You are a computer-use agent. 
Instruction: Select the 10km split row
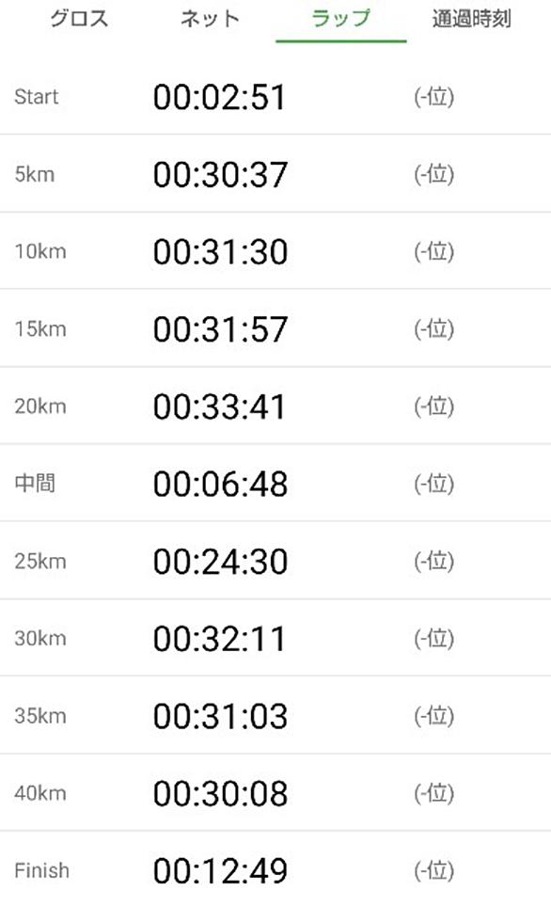point(275,251)
